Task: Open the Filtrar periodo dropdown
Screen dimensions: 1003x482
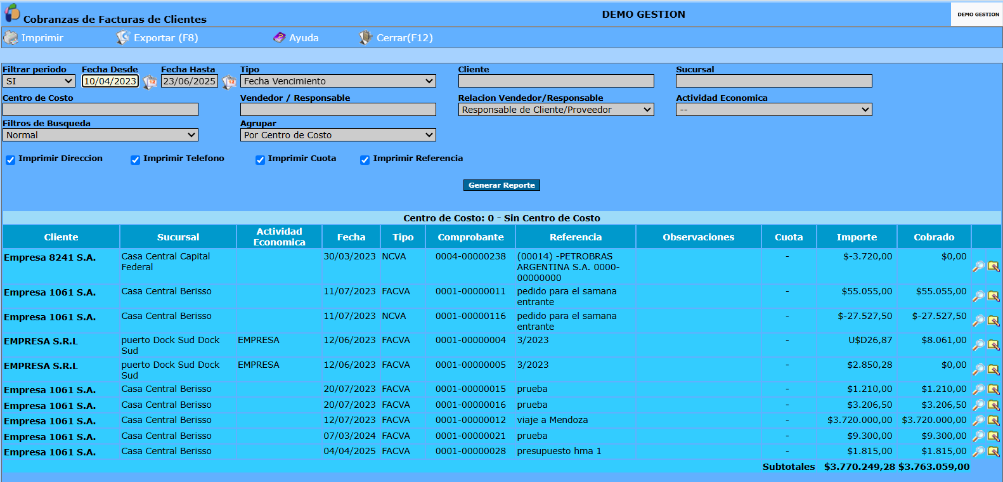Action: (x=39, y=81)
